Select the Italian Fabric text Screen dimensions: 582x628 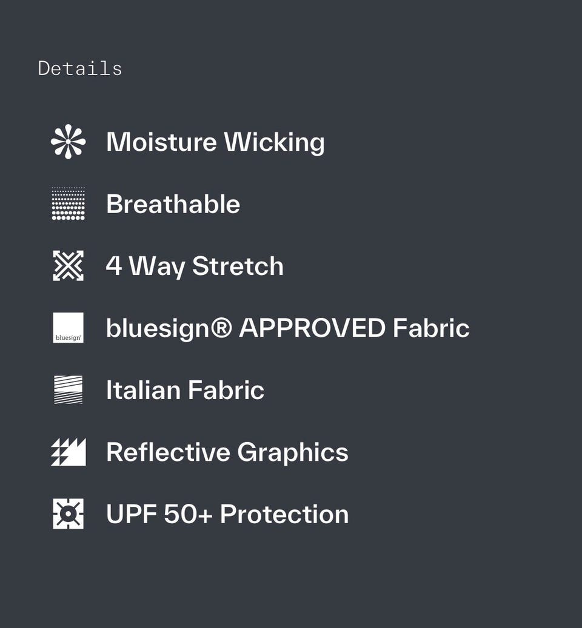[185, 390]
